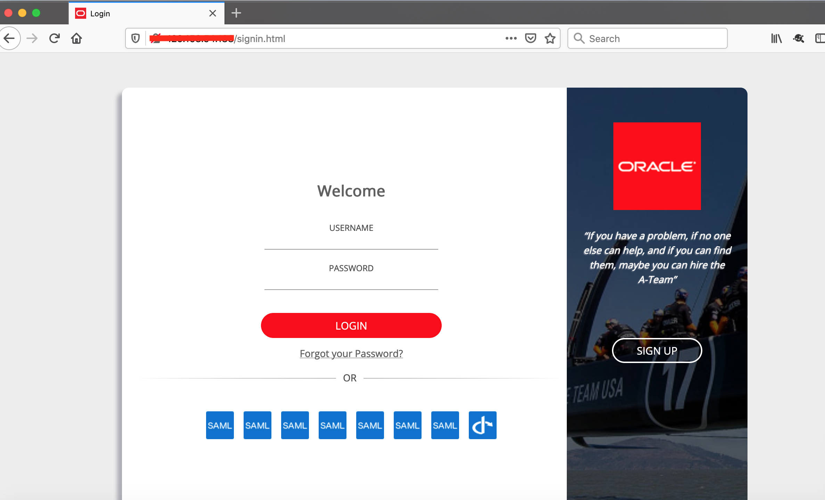
Task: Go to the browser home page
Action: coord(76,38)
